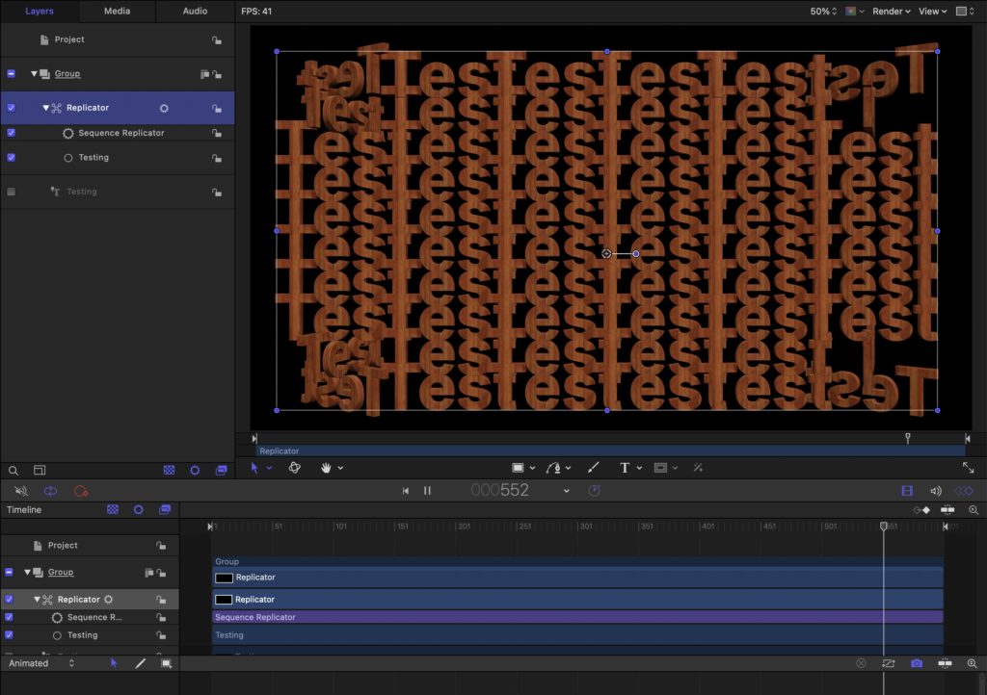Viewport: 987px width, 695px height.
Task: Toggle the Keyframe Editor icon at far right
Action: pyautogui.click(x=964, y=491)
